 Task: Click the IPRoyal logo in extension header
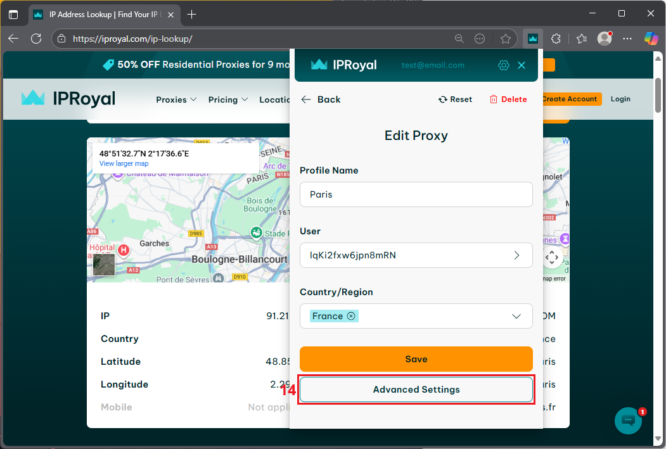pyautogui.click(x=344, y=65)
